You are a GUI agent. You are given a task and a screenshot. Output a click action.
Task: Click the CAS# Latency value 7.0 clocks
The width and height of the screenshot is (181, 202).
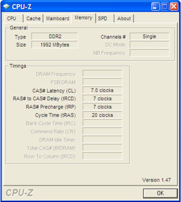click(102, 90)
